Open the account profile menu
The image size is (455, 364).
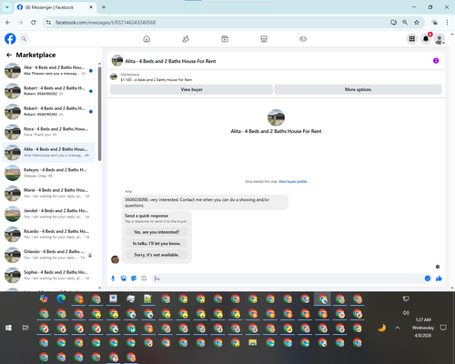point(440,39)
